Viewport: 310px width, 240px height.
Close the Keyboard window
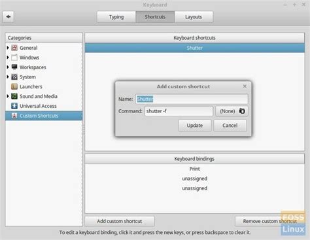(303, 5)
